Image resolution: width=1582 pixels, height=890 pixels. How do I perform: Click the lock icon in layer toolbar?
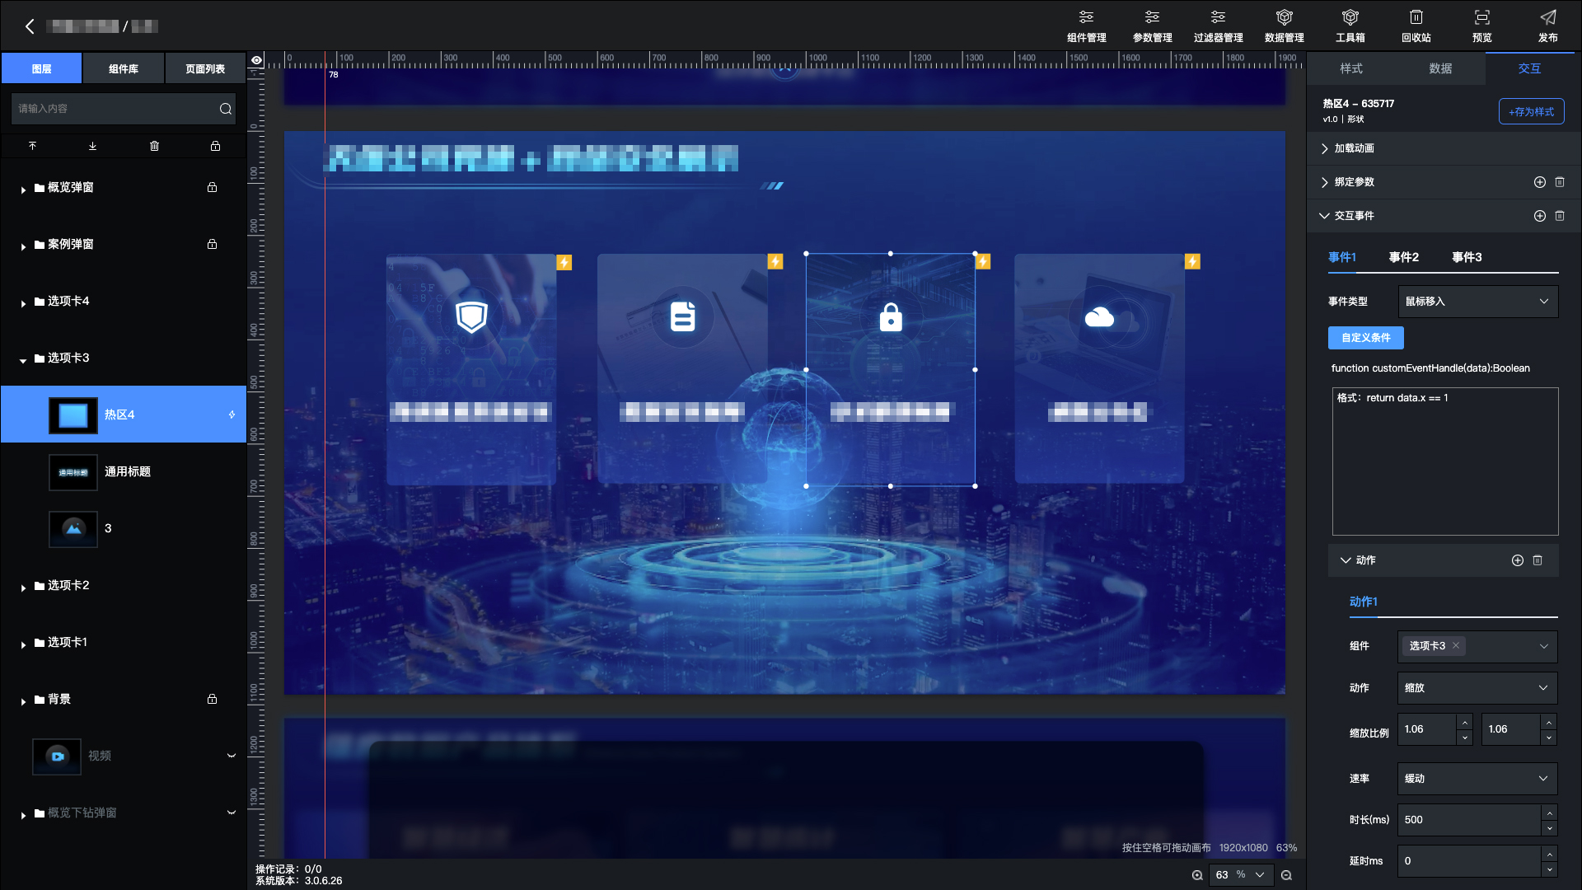(x=215, y=146)
